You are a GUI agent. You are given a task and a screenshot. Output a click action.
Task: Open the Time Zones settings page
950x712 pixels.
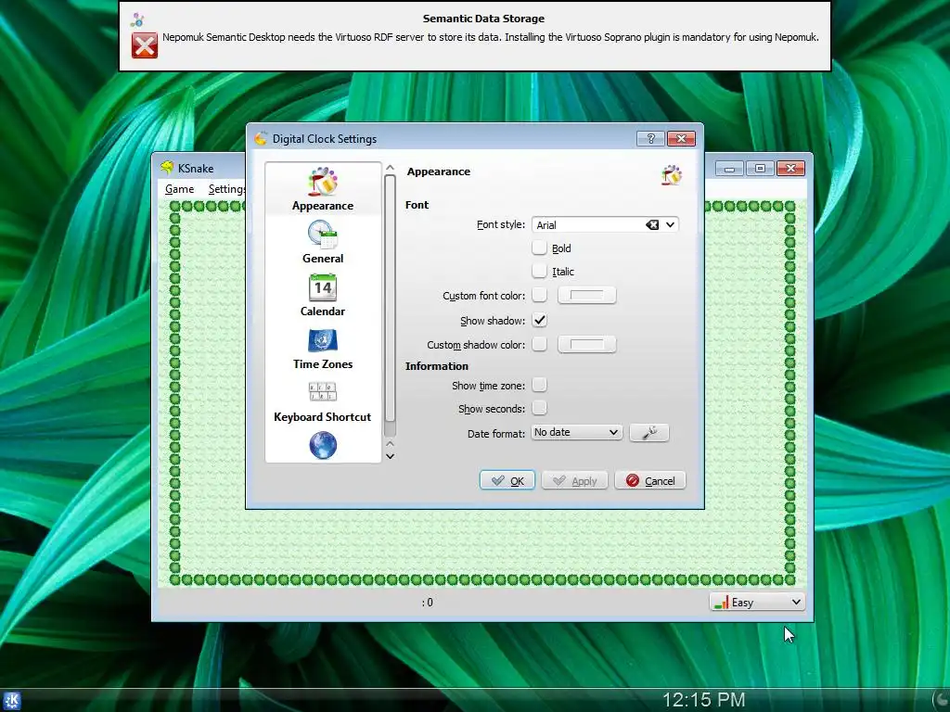tap(322, 348)
